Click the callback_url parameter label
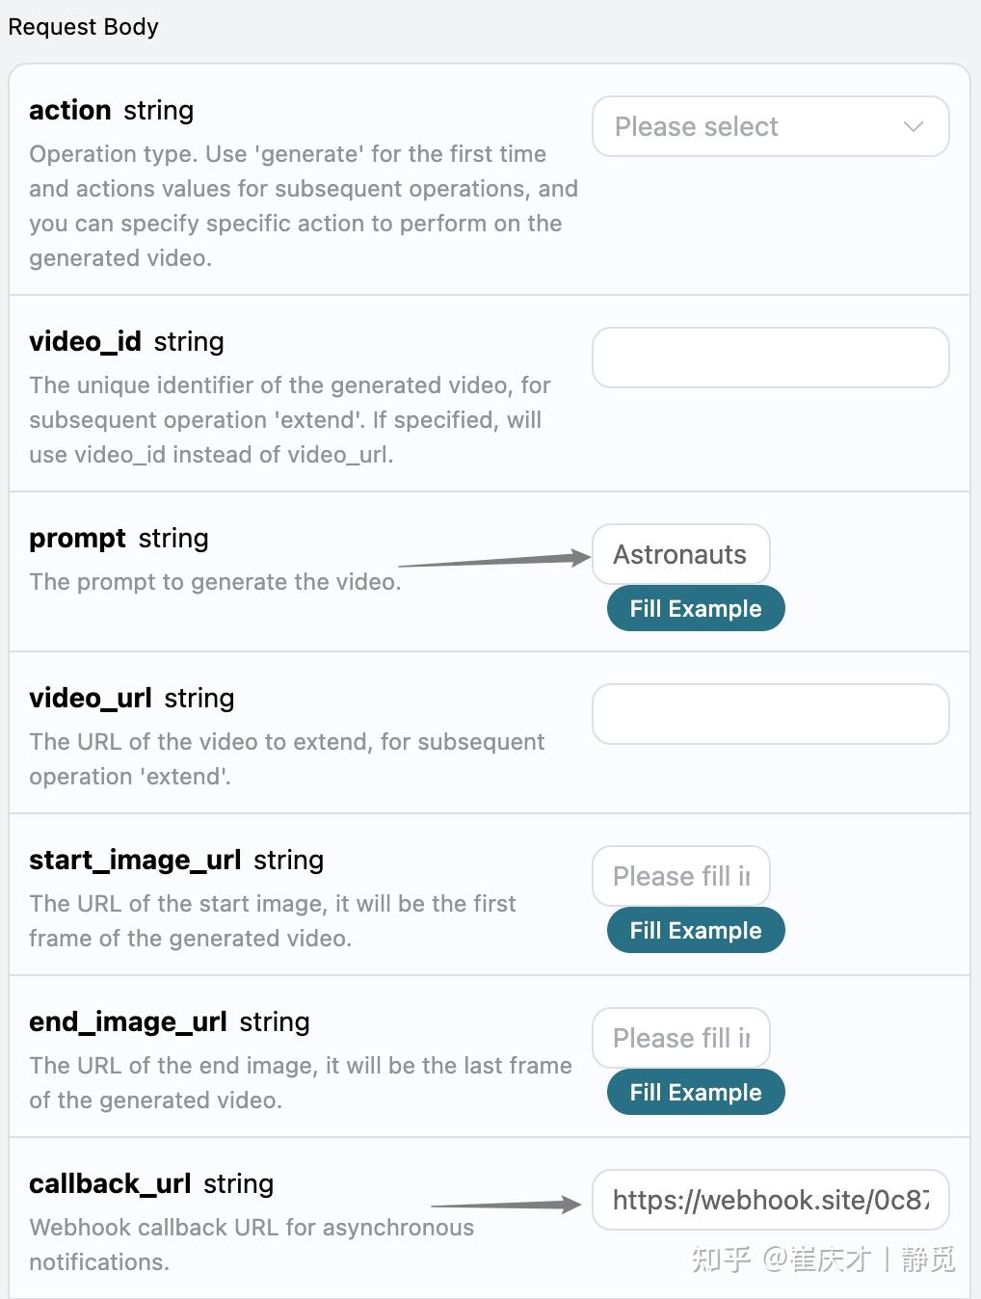This screenshot has width=981, height=1299. pos(109,1183)
